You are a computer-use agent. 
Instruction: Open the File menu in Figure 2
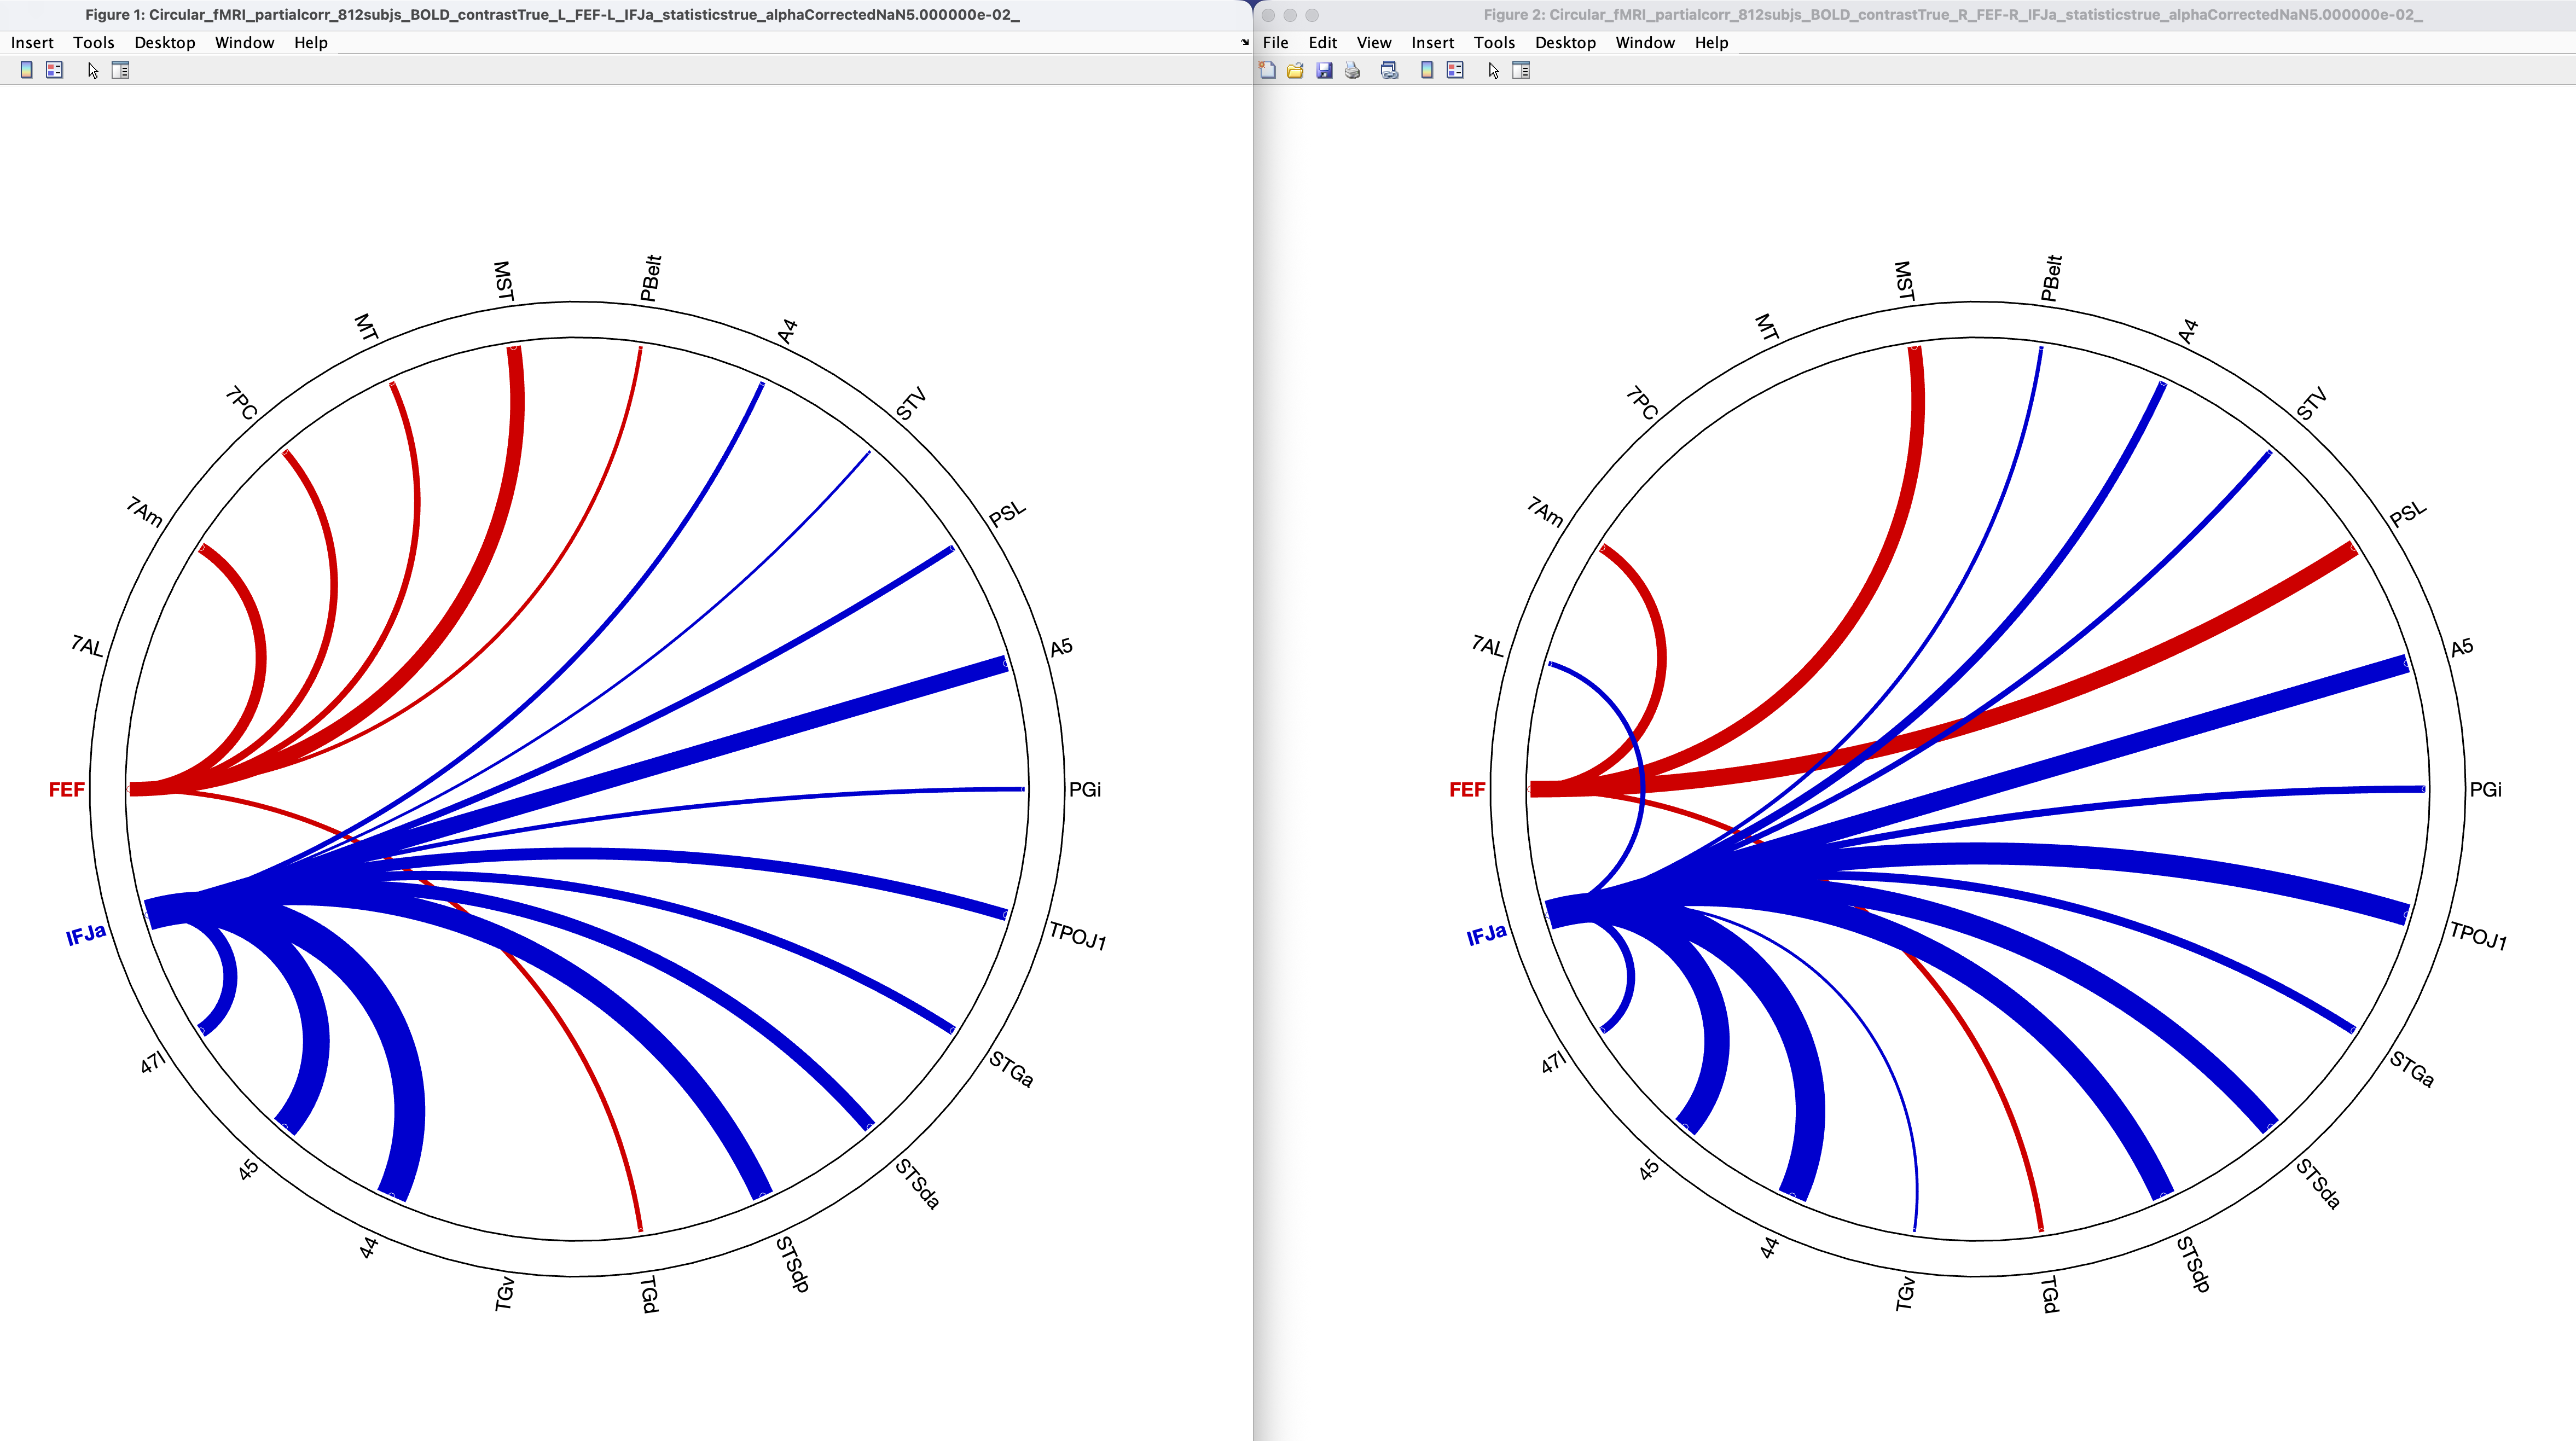tap(1275, 42)
